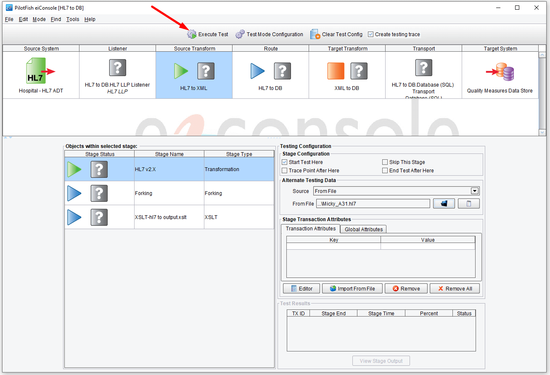The height and width of the screenshot is (375, 550).
Task: Open the Mode menu
Action: [40, 19]
